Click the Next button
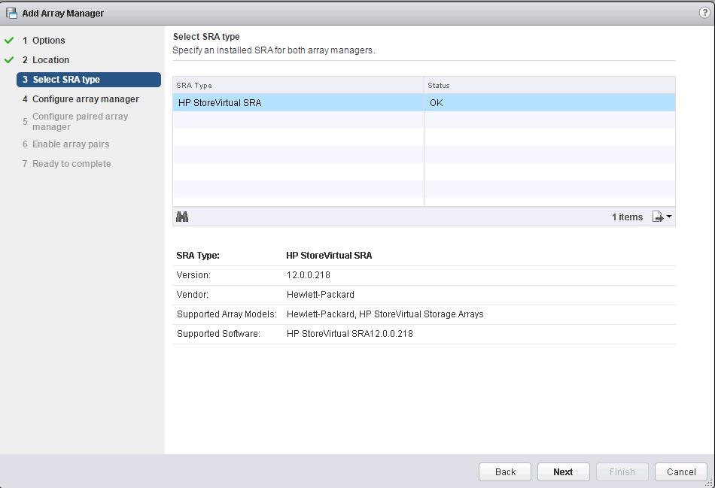This screenshot has height=488, width=715. click(563, 472)
